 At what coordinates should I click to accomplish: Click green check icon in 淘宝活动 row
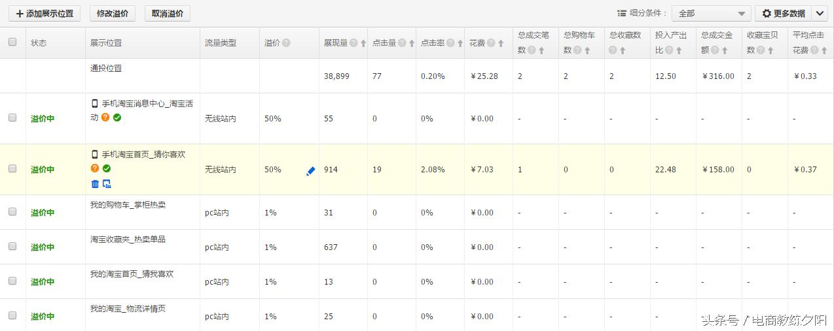pyautogui.click(x=117, y=118)
